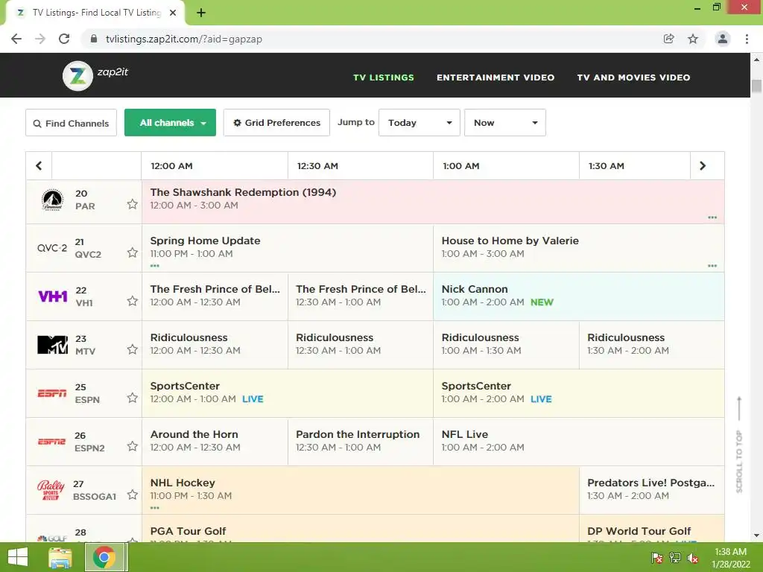
Task: Open the ESPN2 channel logo
Action: point(51,442)
